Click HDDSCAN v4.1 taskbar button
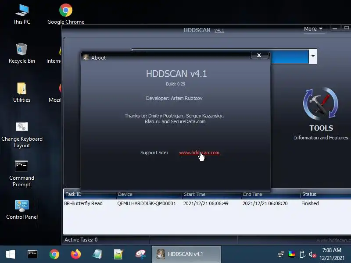 tap(186, 254)
